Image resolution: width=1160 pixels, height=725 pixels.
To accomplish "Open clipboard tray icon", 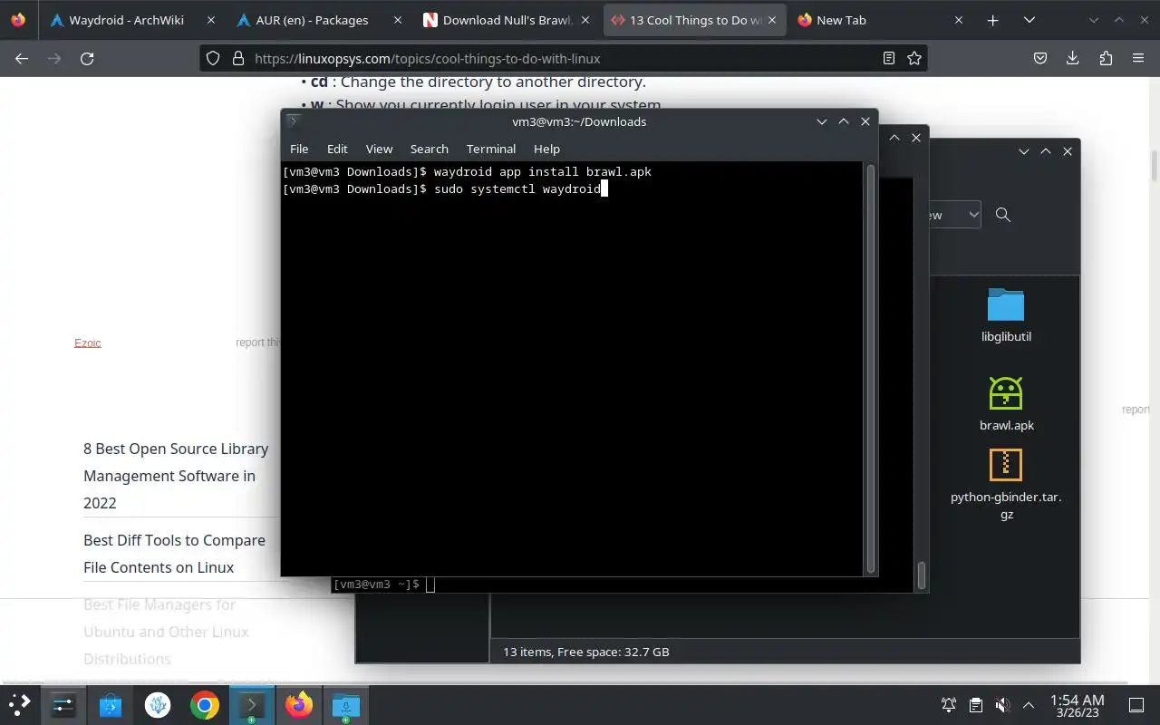I will [975, 705].
